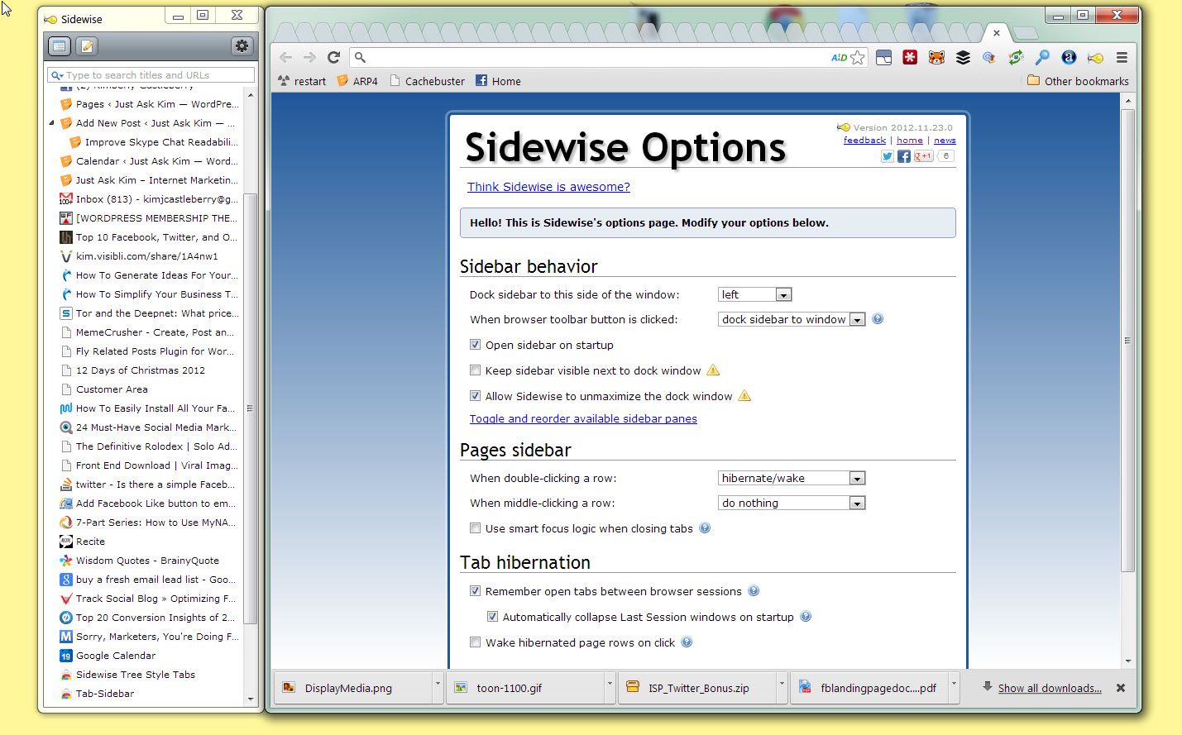Click the Sidewise search titles and URLs field
This screenshot has width=1182, height=735.
click(x=151, y=75)
